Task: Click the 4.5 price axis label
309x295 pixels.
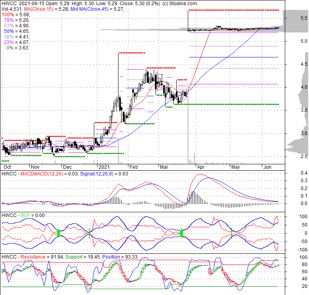Action: 304,64
